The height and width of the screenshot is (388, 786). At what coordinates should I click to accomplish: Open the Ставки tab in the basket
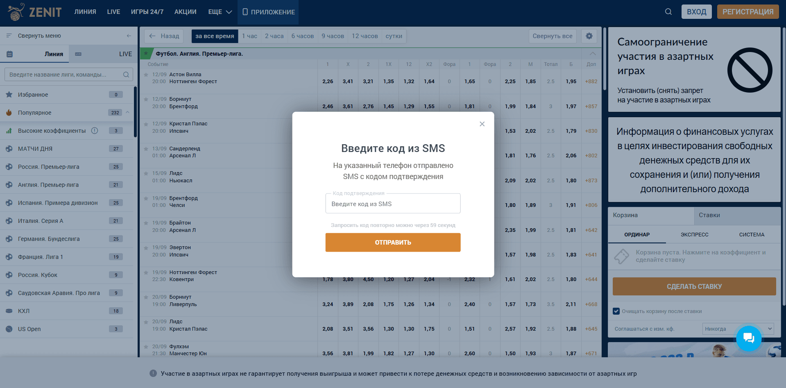[737, 216]
